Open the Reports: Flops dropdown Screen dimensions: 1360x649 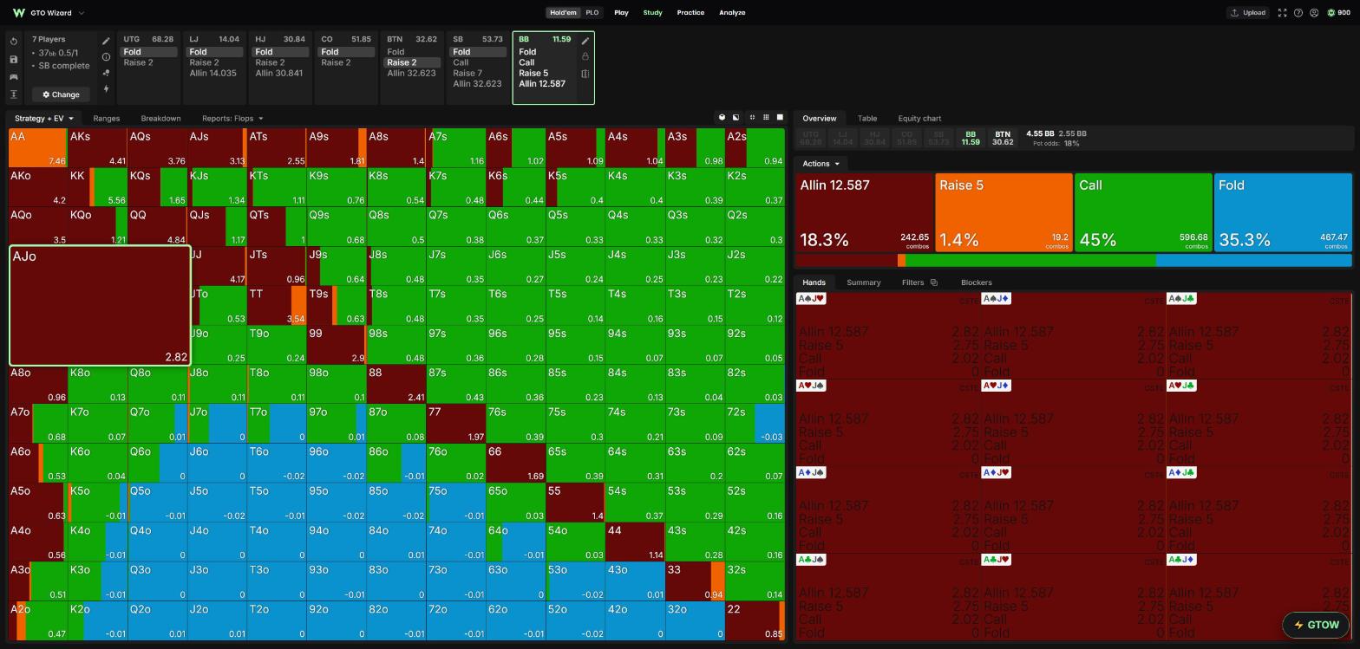232,118
